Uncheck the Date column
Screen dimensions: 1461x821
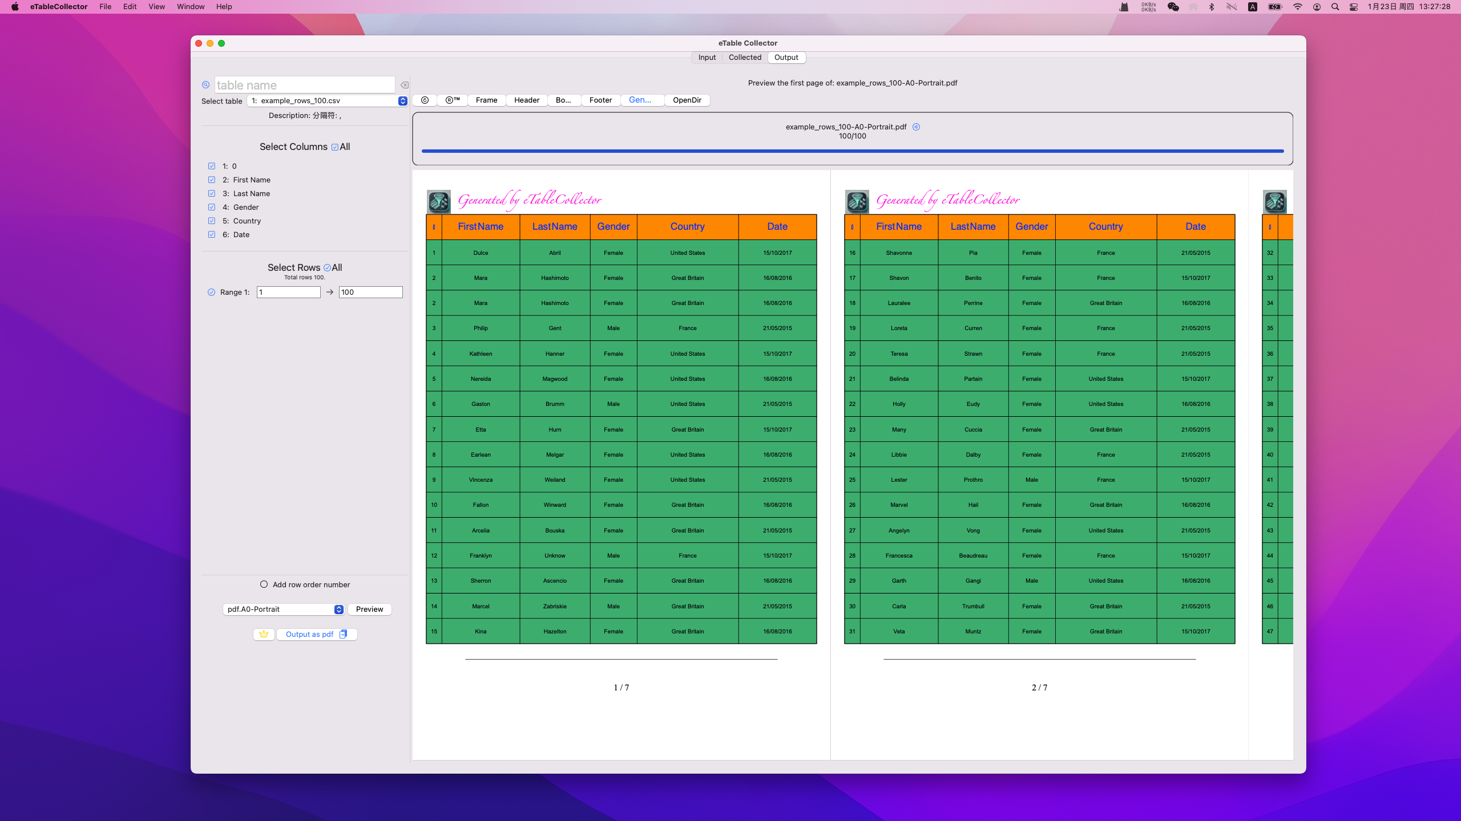[212, 234]
